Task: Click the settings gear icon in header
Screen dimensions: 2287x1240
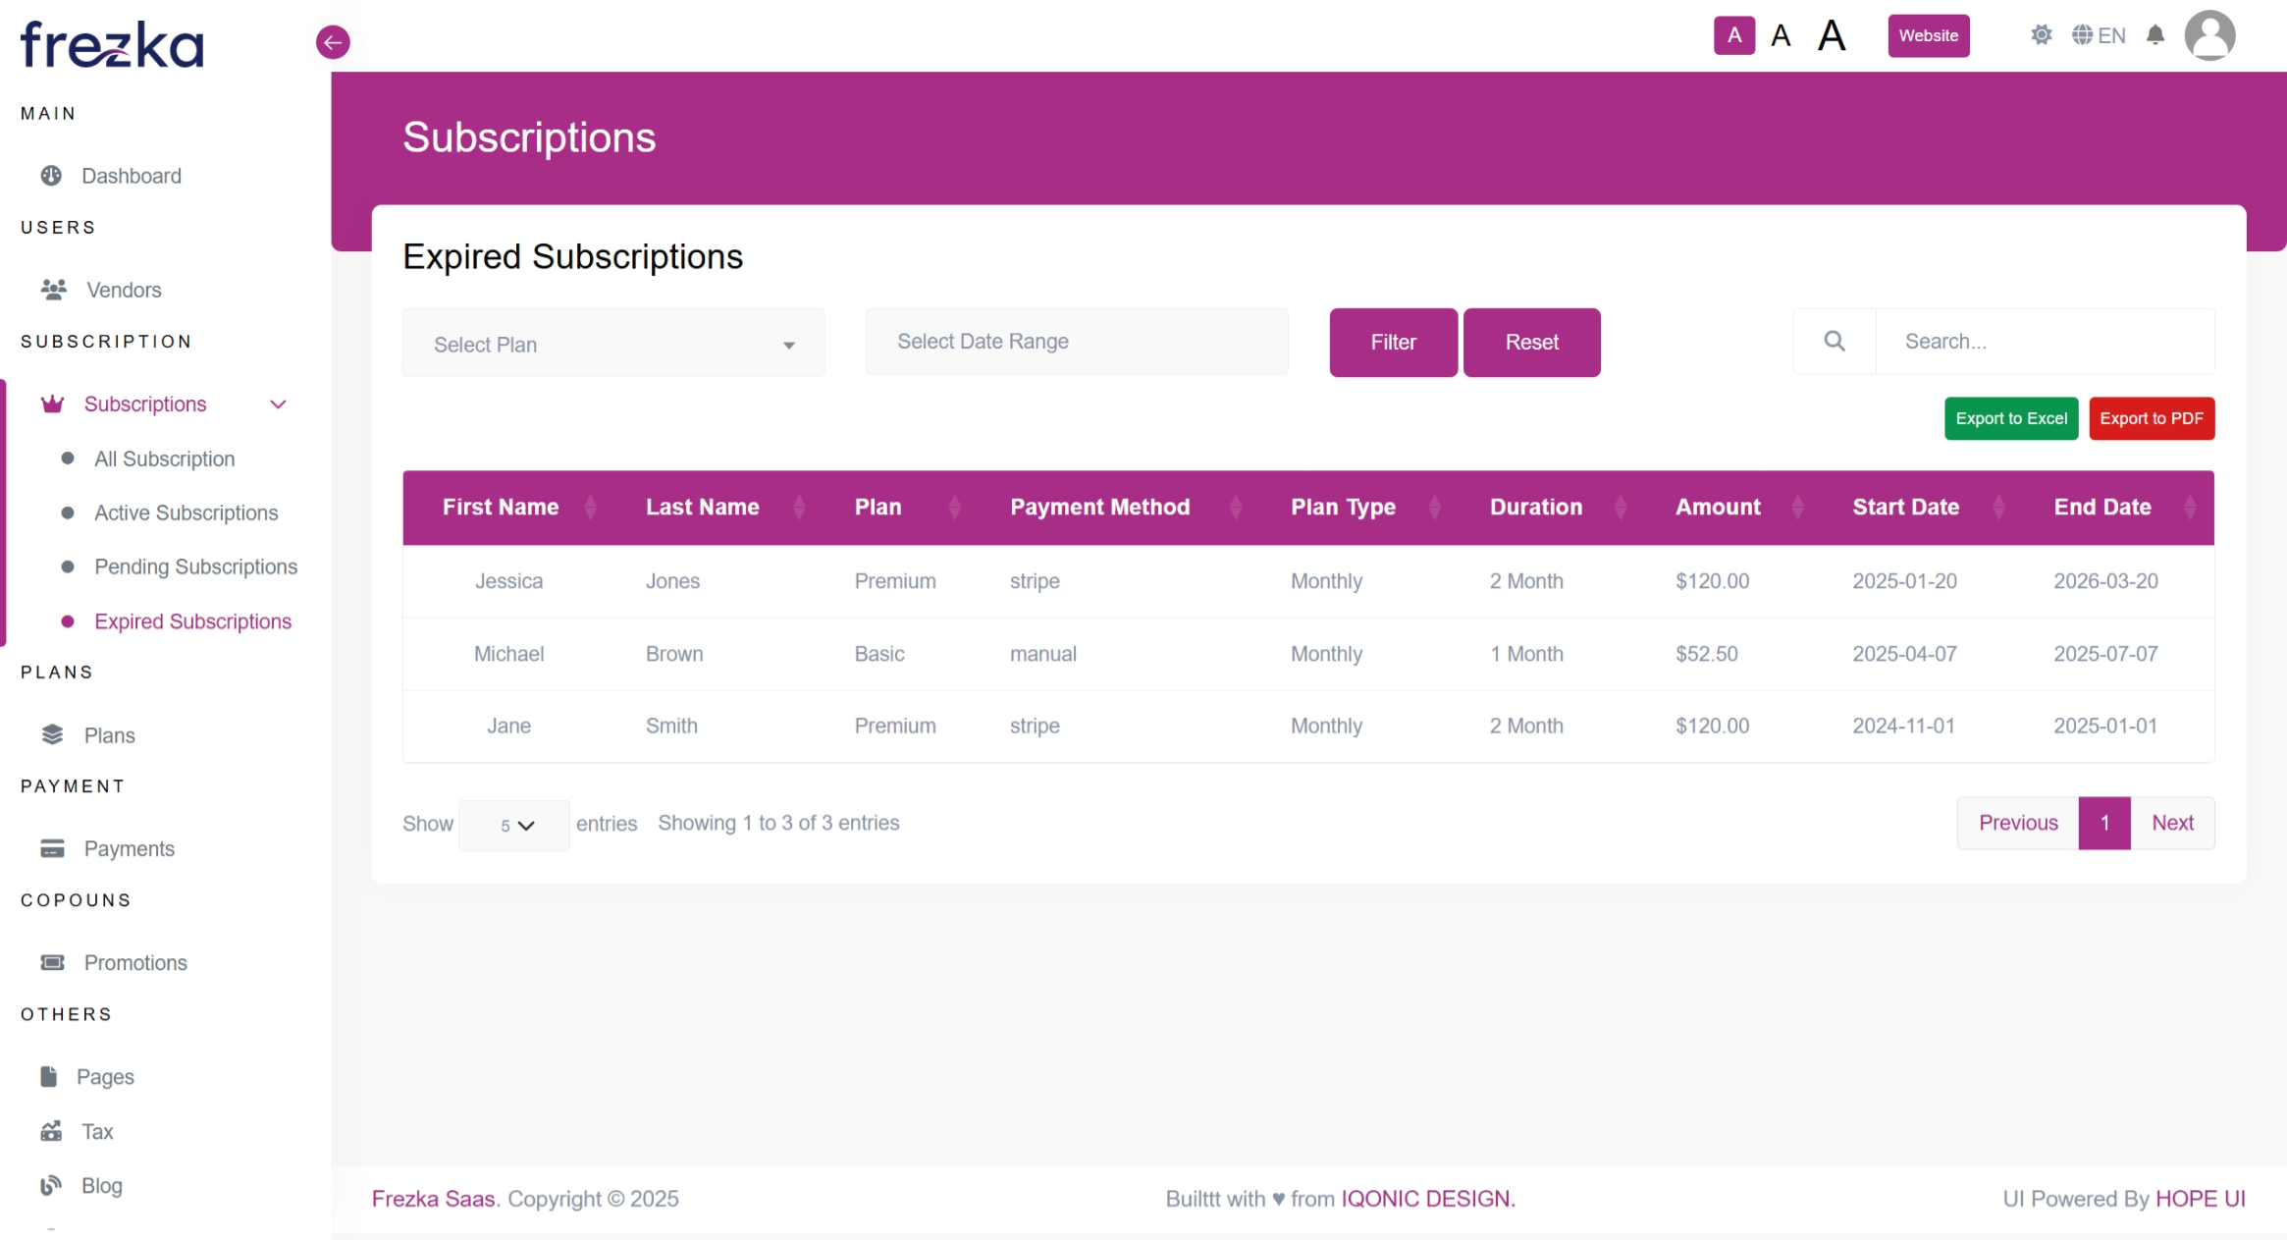Action: (2041, 36)
